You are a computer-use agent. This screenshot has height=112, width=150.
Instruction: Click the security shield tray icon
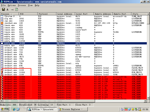click(133, 109)
